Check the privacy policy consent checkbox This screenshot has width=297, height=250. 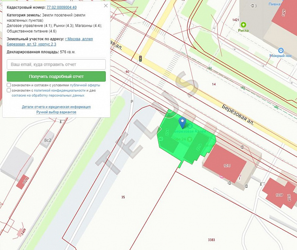[x=9, y=90]
